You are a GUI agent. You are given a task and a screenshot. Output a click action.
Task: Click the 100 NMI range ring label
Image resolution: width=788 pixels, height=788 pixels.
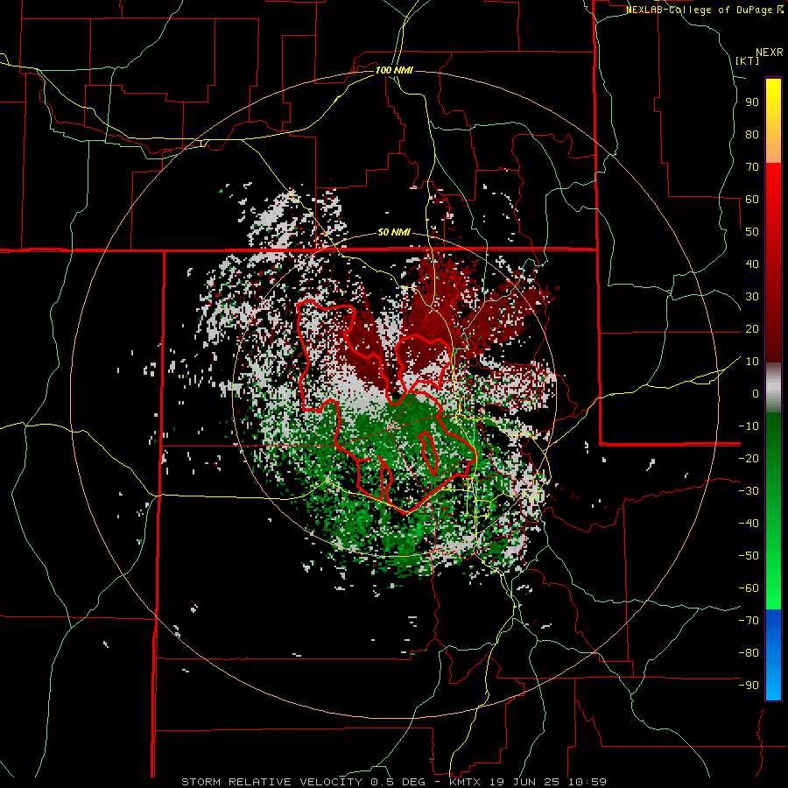(394, 70)
